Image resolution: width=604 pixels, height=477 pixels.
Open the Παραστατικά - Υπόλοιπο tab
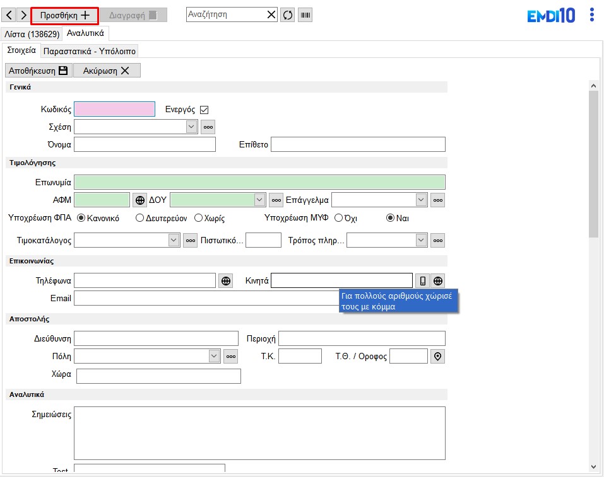[90, 51]
